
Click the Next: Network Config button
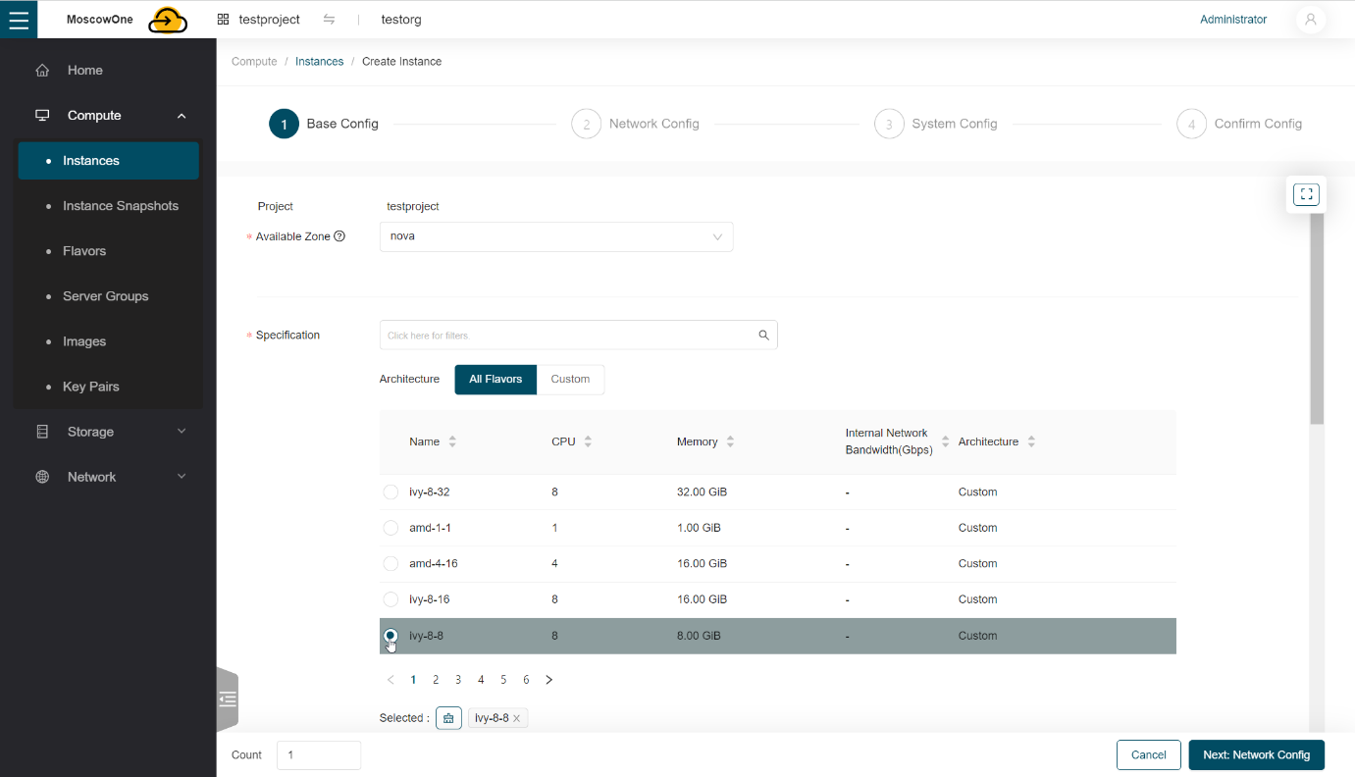tap(1256, 754)
